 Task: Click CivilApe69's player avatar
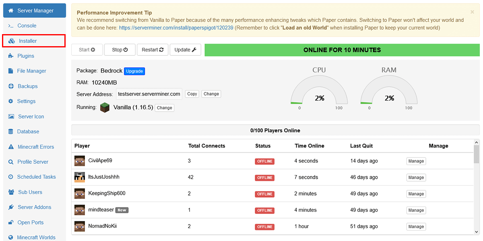(80, 161)
